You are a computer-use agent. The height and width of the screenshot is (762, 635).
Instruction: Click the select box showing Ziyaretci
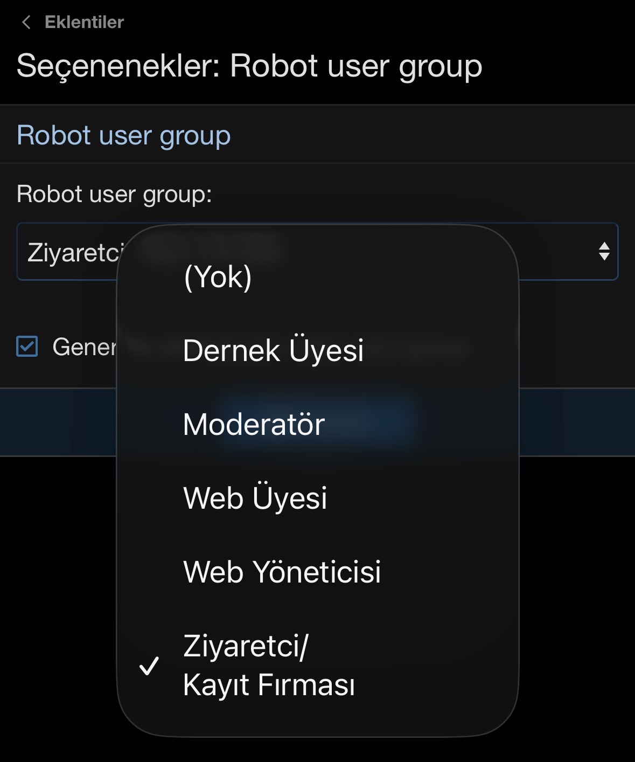(70, 252)
